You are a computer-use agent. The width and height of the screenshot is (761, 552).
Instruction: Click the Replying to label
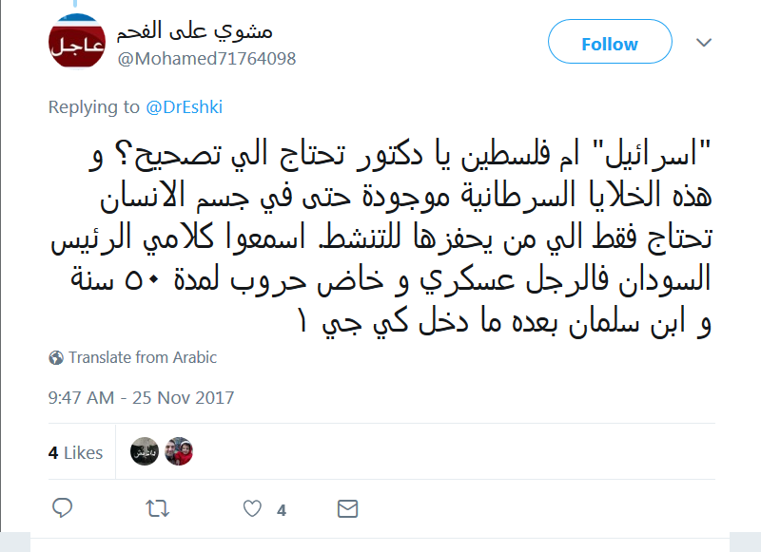click(94, 107)
